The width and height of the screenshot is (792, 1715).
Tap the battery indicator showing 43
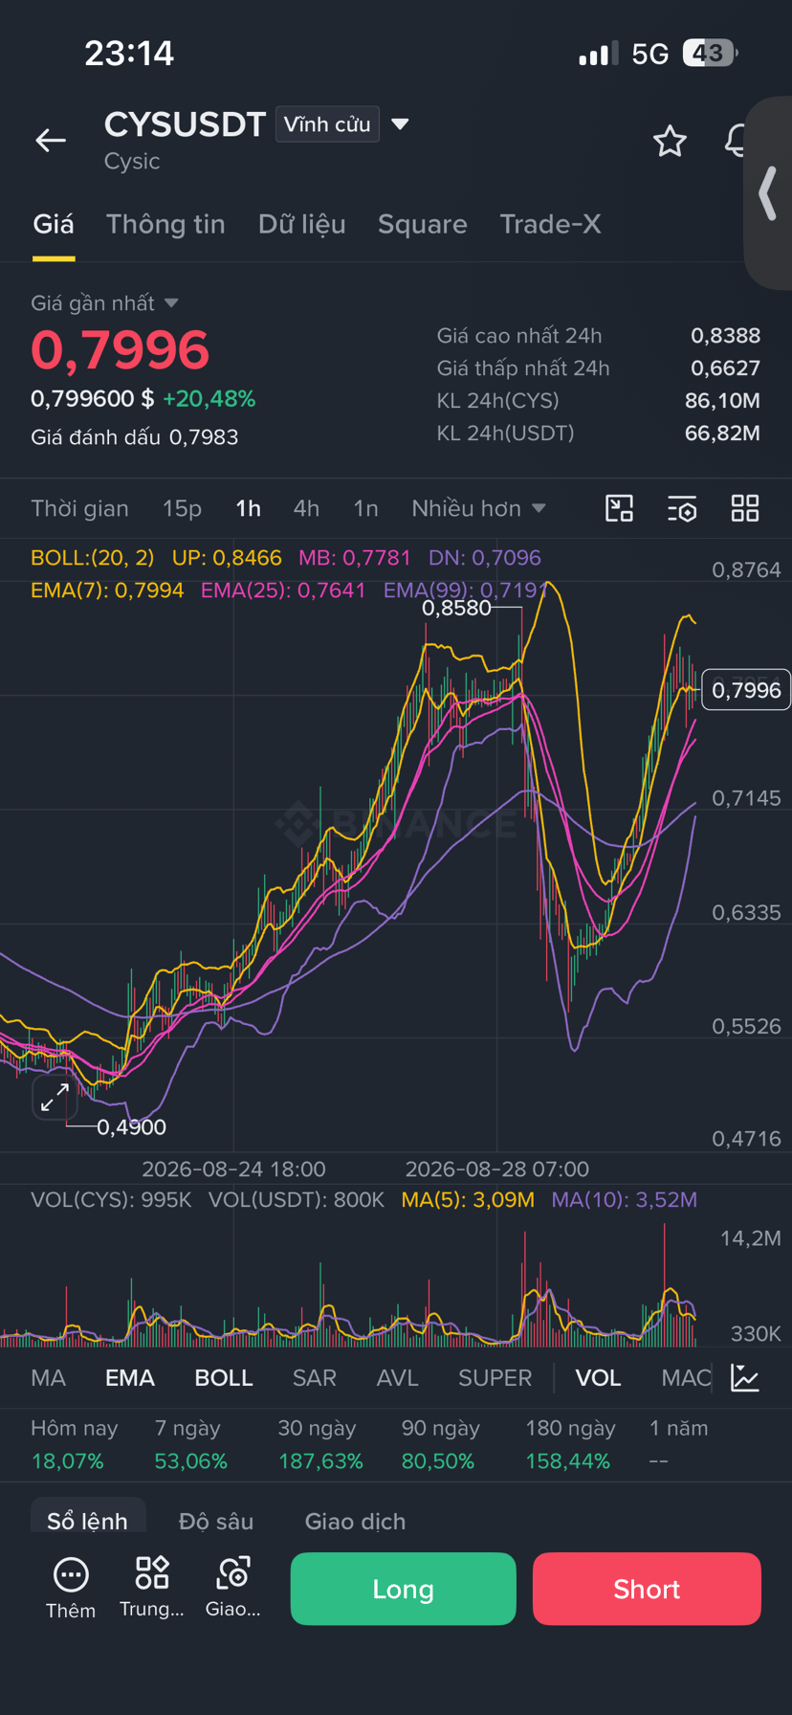tap(710, 53)
